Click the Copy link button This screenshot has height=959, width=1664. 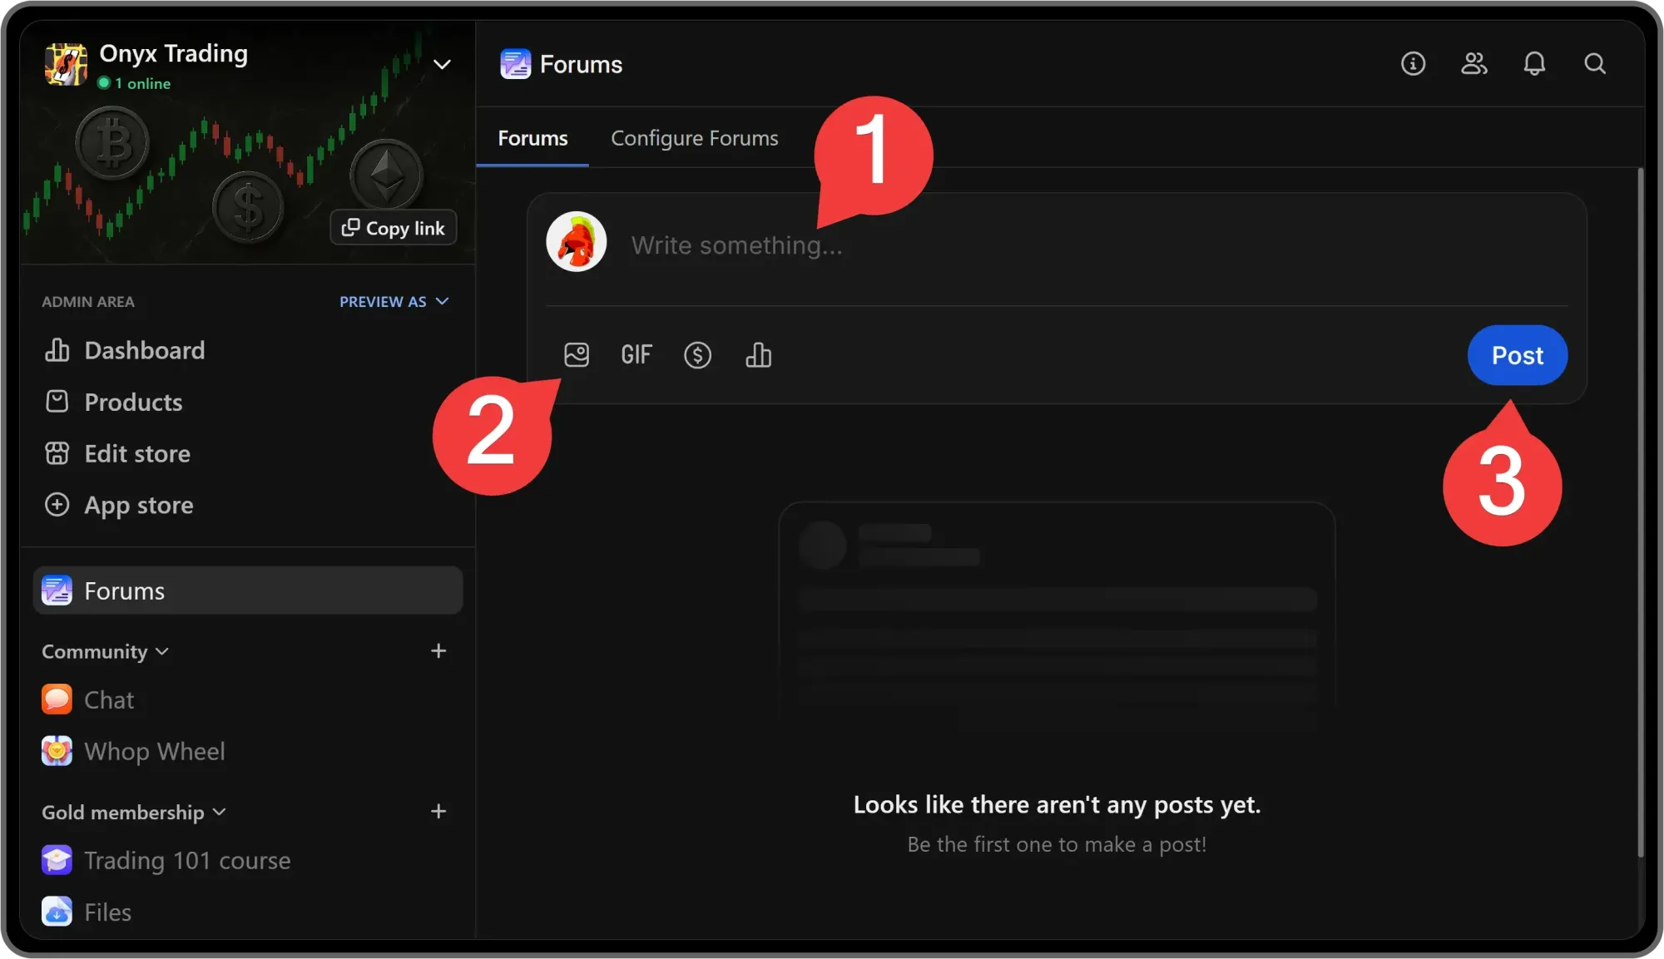[x=394, y=228]
